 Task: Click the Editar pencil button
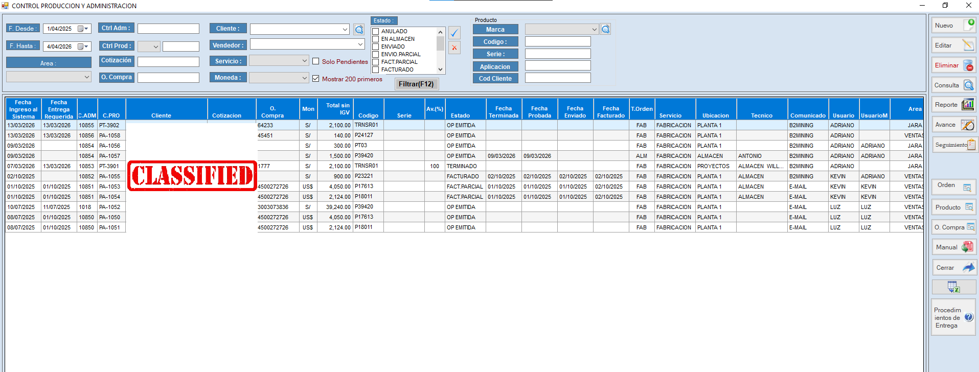(x=953, y=45)
